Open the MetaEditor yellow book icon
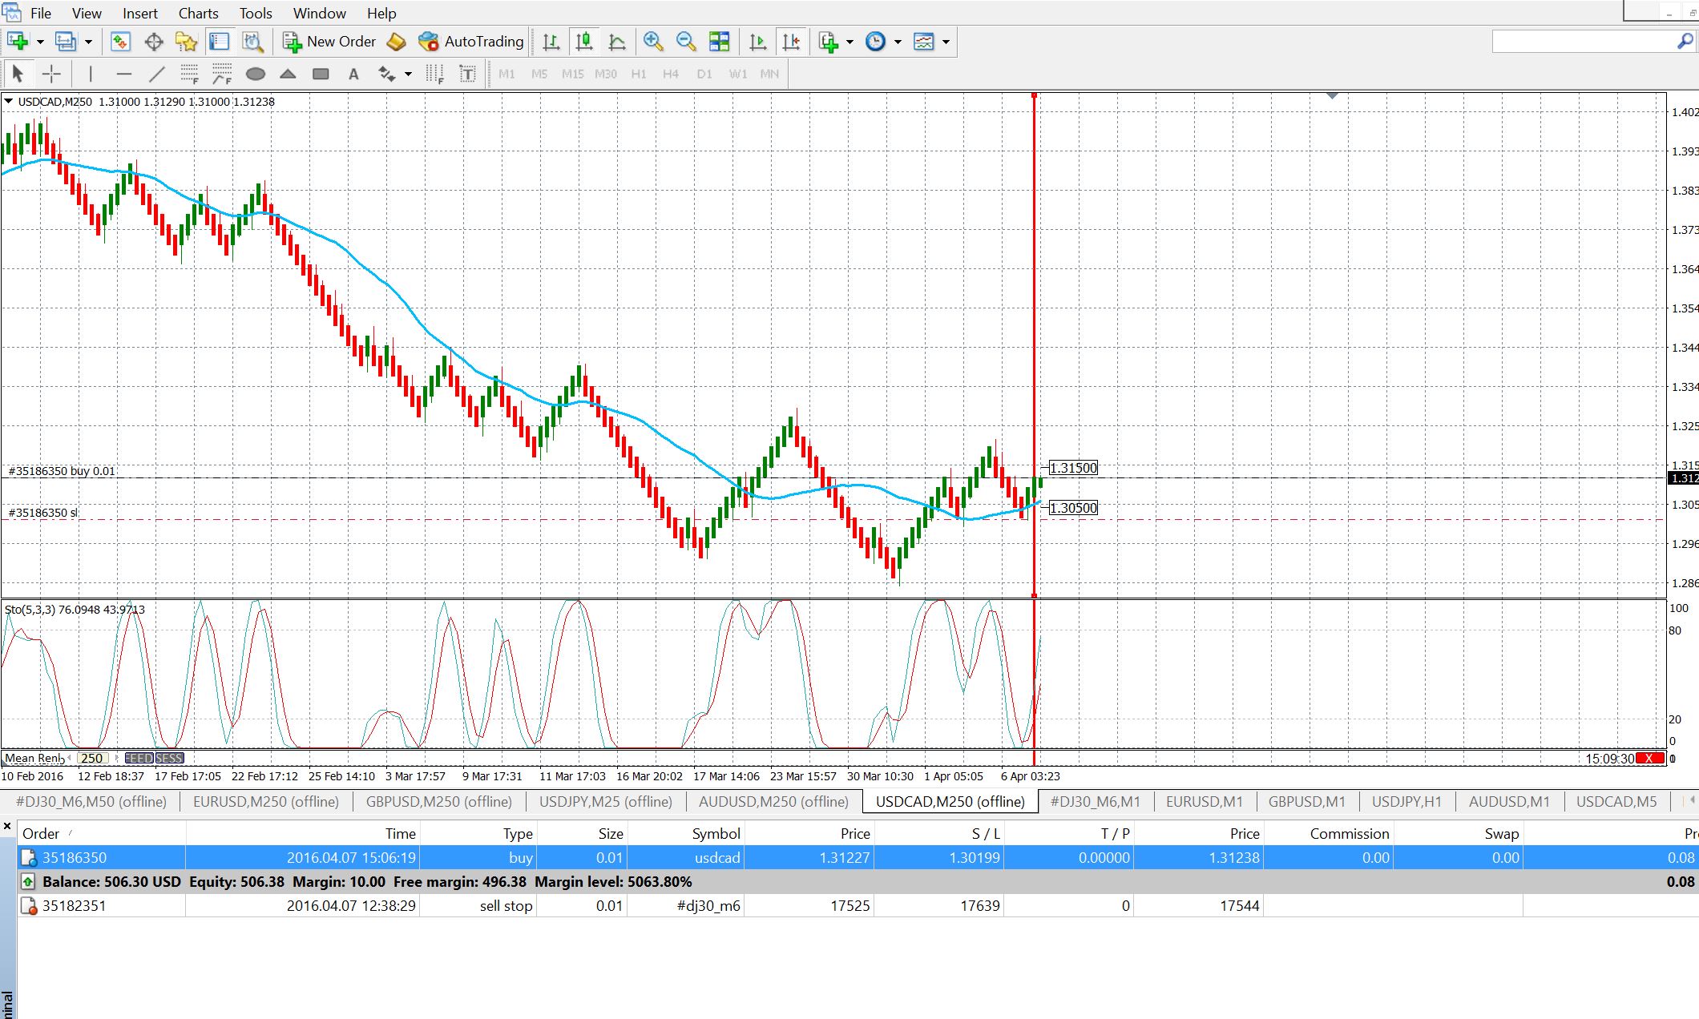Image resolution: width=1699 pixels, height=1019 pixels. click(396, 42)
